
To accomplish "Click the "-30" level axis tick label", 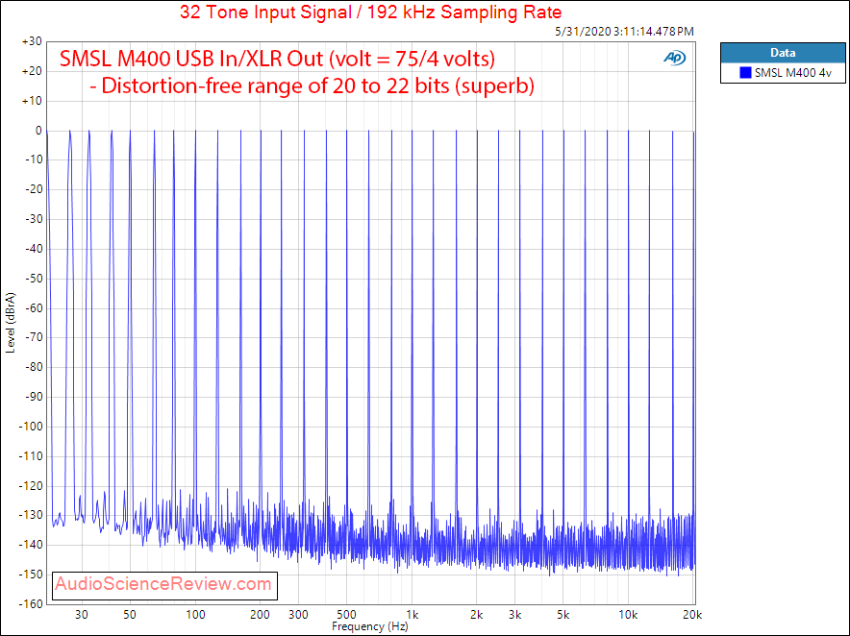I will pos(34,219).
